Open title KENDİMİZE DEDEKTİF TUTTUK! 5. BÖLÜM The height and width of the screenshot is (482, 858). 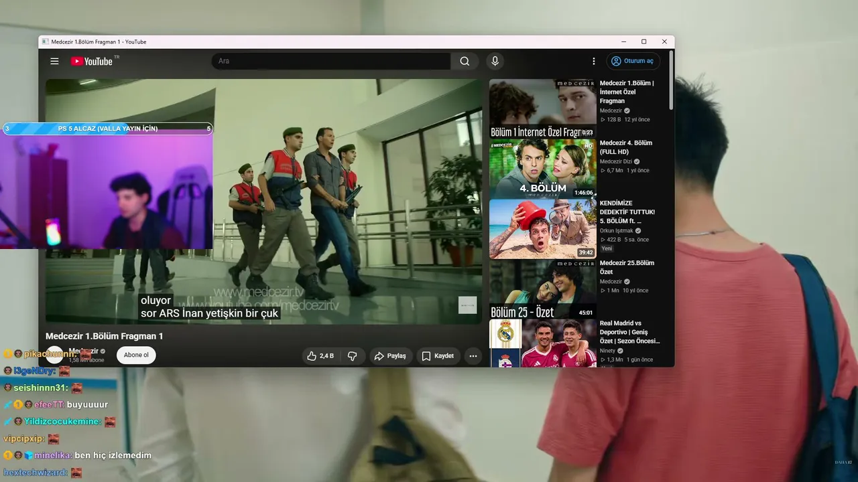(x=627, y=212)
